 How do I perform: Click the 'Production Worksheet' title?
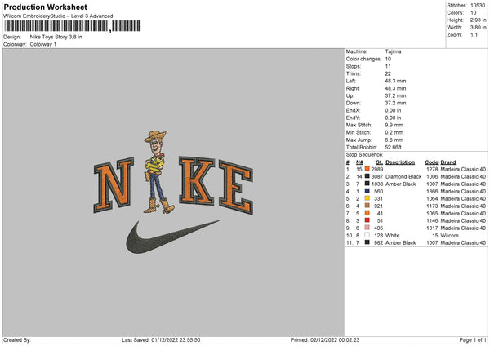[45, 7]
